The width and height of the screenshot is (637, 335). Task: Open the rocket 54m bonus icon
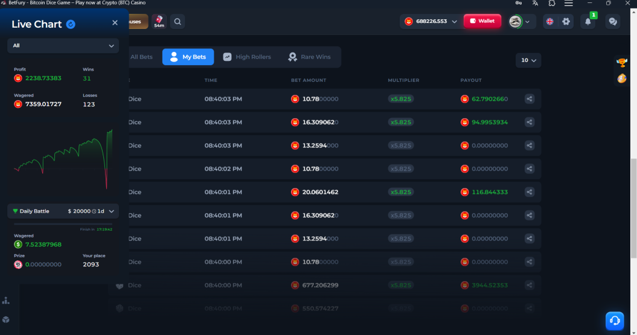point(159,22)
